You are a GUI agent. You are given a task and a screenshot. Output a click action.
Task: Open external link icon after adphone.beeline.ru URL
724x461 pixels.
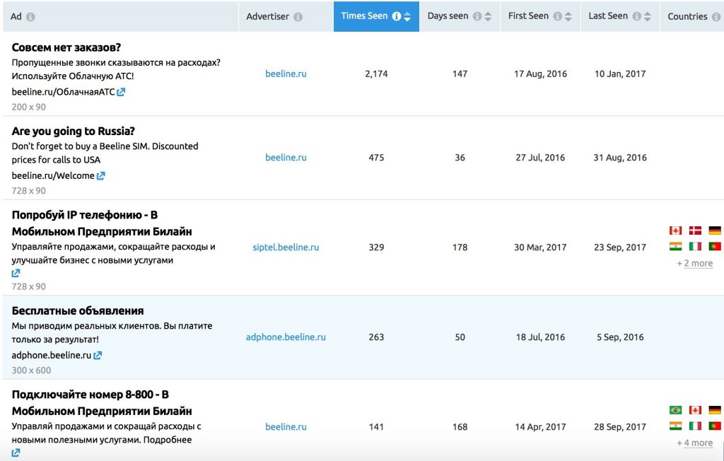point(98,355)
